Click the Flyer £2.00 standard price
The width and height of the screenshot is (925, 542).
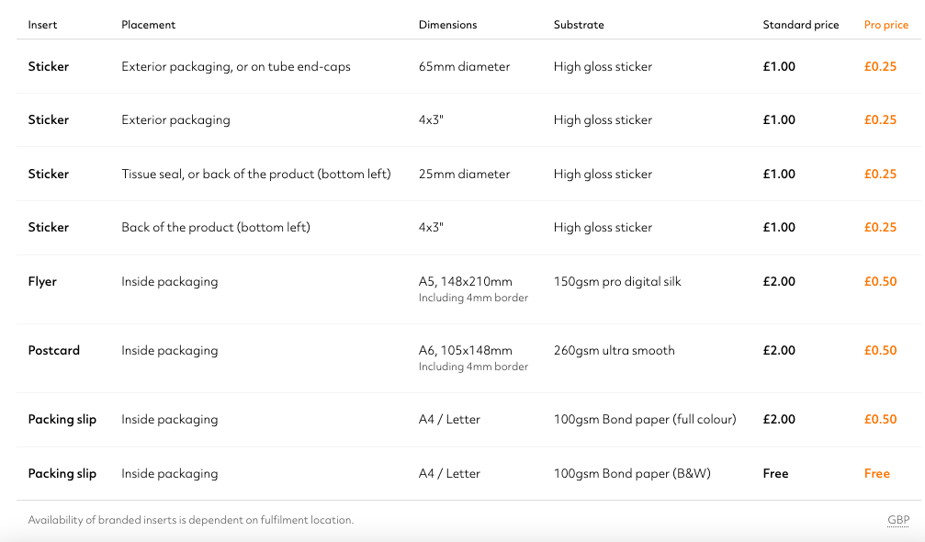coord(779,281)
